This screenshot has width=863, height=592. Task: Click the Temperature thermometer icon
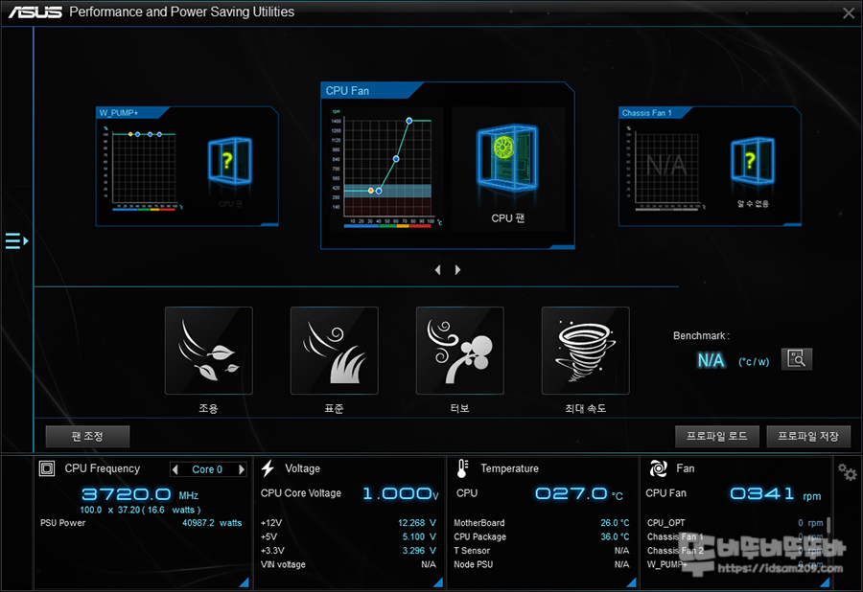[x=462, y=468]
